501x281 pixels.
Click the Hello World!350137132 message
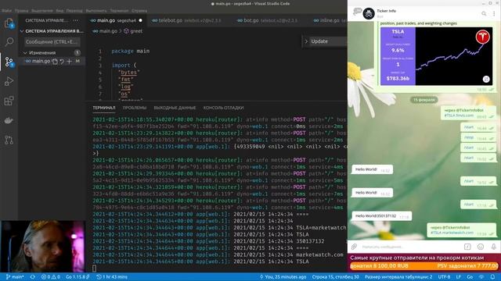tap(381, 216)
